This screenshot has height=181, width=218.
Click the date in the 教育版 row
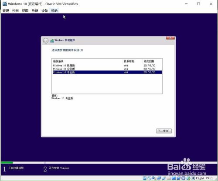(149, 66)
